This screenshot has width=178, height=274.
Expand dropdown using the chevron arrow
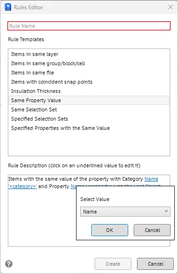[x=166, y=211]
